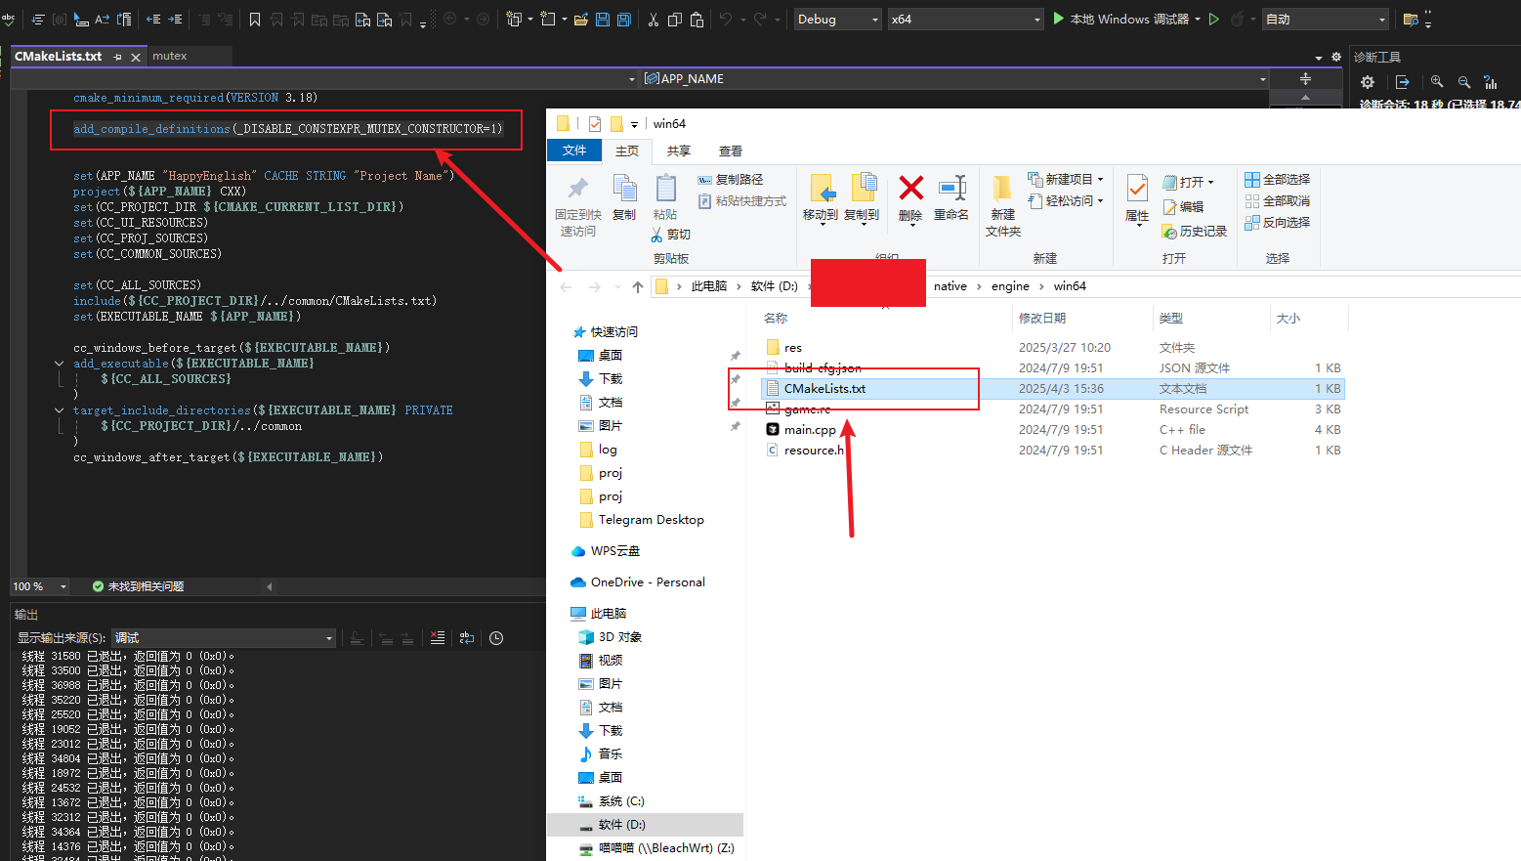The image size is (1521, 861).
Task: Select main.cpp in the Explorer file list
Action: pyautogui.click(x=810, y=430)
